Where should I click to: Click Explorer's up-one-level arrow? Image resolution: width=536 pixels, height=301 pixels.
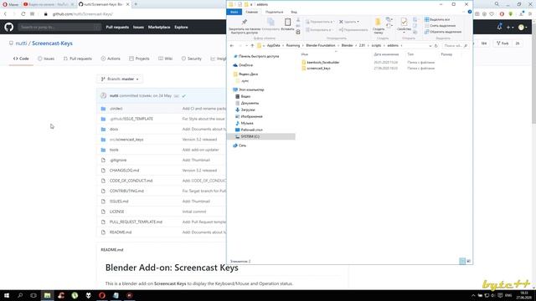point(252,45)
